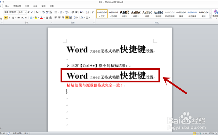The image size is (218, 135).
Task: Open the font name dropdown
Action: point(17,12)
